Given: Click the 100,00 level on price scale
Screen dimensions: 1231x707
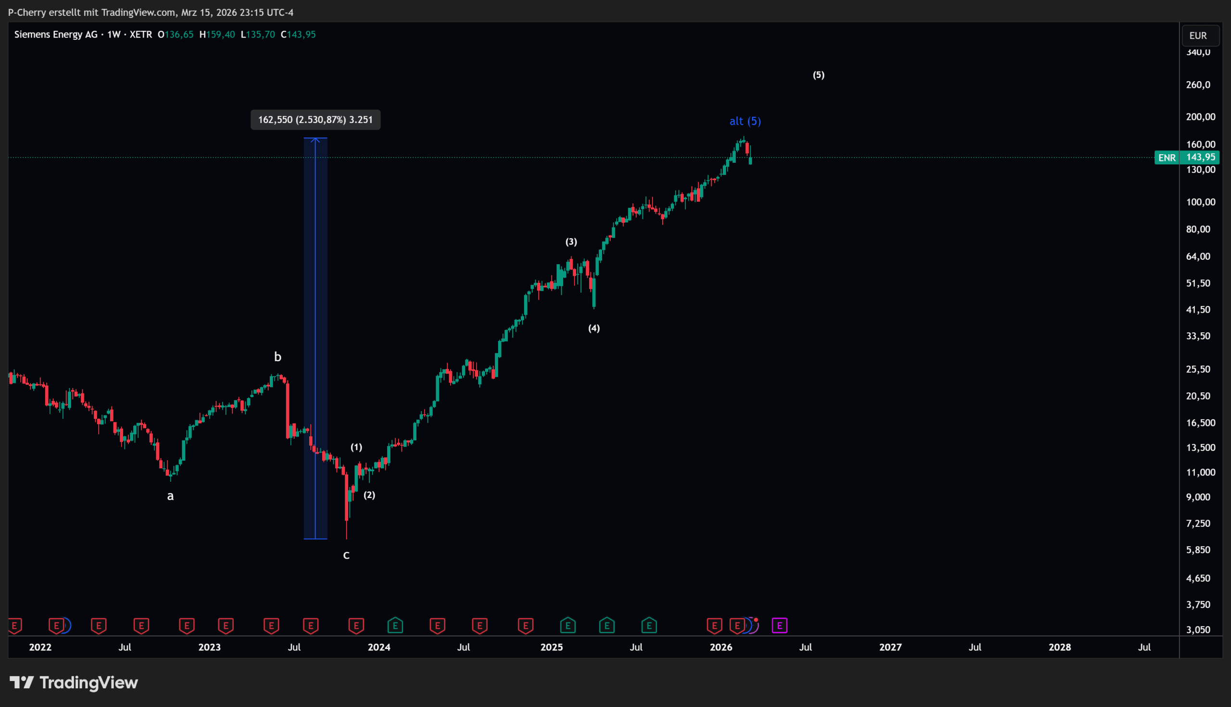Looking at the screenshot, I should (1200, 202).
